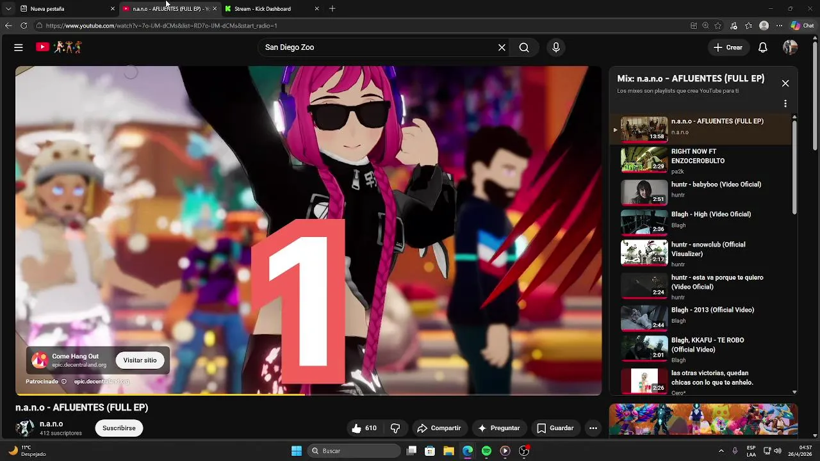This screenshot has width=820, height=461.
Task: Go back in browser history
Action: pos(8,26)
